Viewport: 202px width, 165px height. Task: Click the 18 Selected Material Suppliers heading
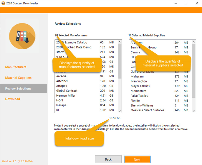click(x=147, y=35)
